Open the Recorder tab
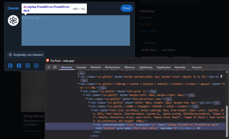The height and width of the screenshot is (139, 229). 180,67
